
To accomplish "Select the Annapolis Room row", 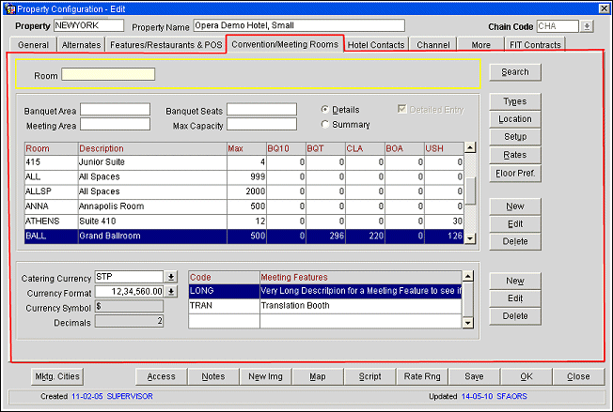I will click(x=150, y=206).
